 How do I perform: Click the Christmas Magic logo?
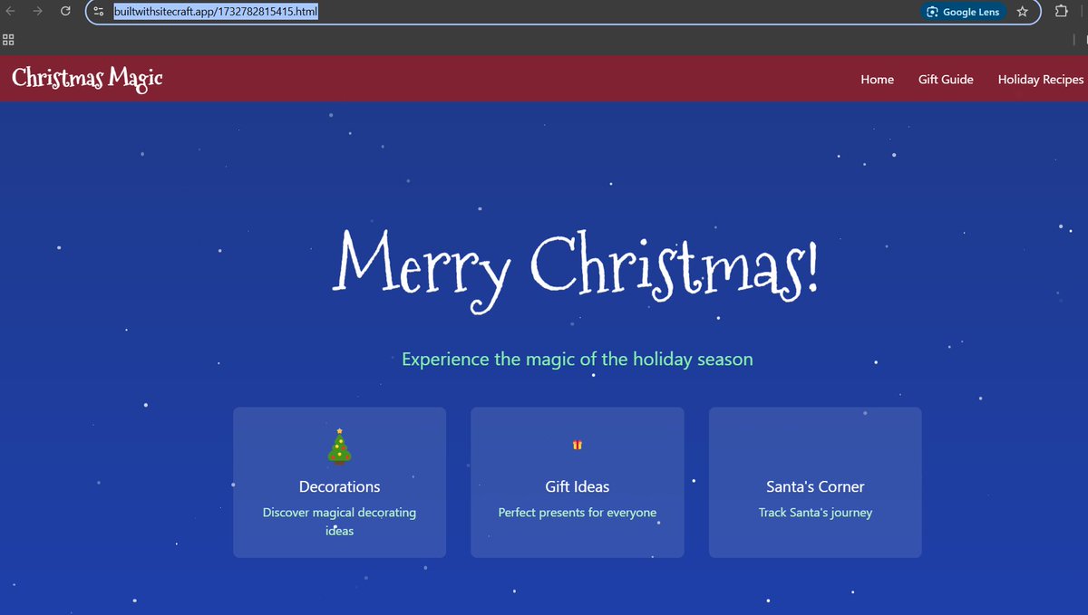tap(86, 79)
